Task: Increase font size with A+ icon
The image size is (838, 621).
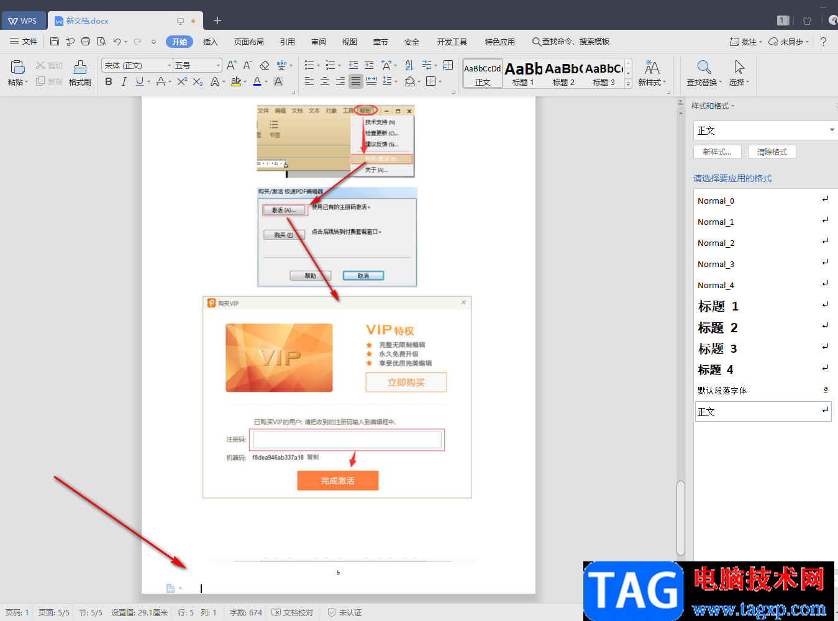Action: click(231, 65)
